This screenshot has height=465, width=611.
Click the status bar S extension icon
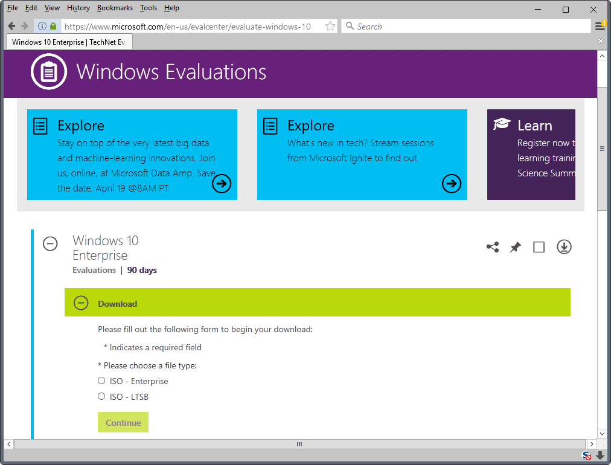[x=586, y=455]
